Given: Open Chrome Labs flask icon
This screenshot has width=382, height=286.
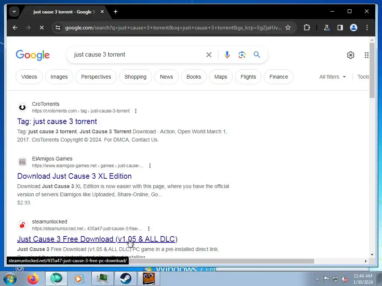Looking at the screenshot, I should [x=327, y=28].
